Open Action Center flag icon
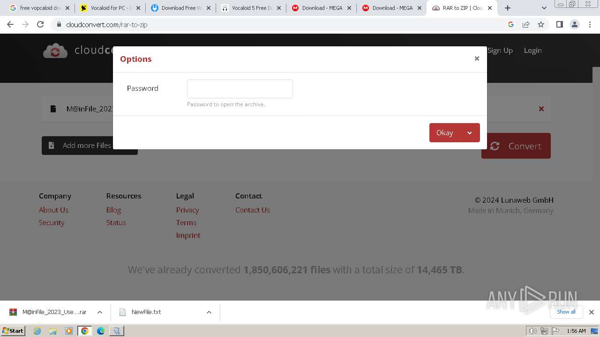The width and height of the screenshot is (600, 337). [555, 331]
